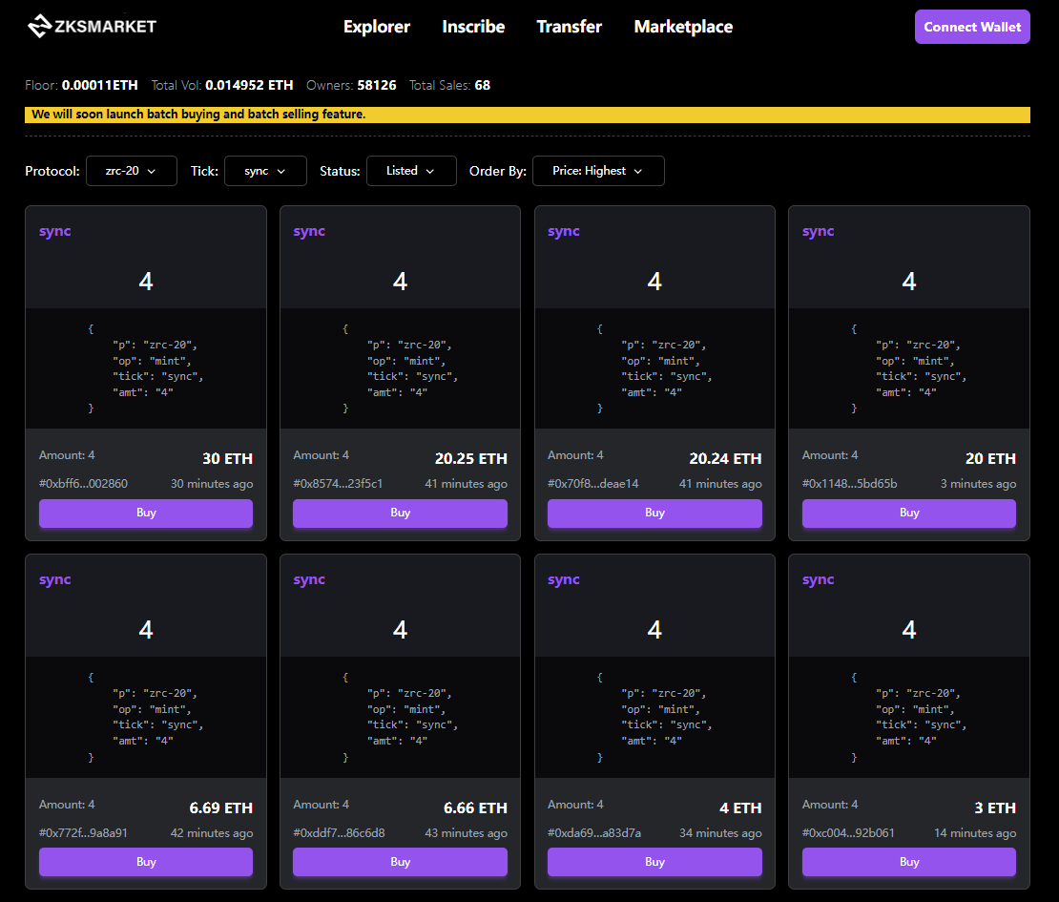Click the ZKSMARKET logo
The height and width of the screenshot is (902, 1059).
click(92, 27)
